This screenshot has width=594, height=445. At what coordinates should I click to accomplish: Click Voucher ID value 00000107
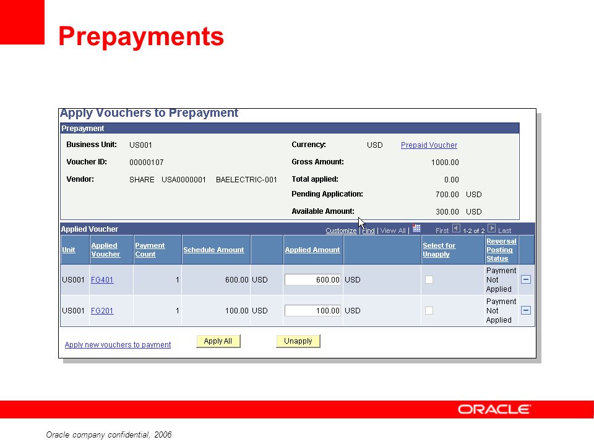(x=146, y=163)
